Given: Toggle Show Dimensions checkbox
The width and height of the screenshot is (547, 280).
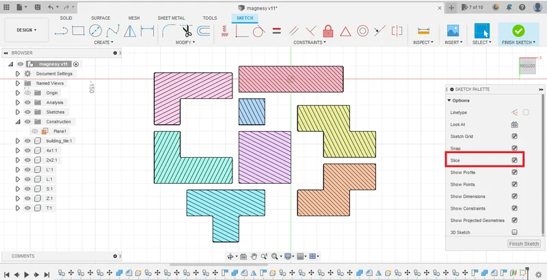Looking at the screenshot, I should (x=515, y=197).
